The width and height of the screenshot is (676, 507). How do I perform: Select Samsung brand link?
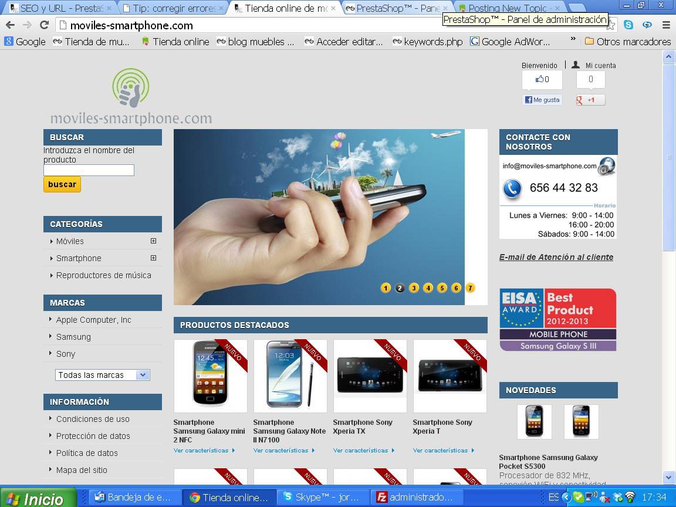pyautogui.click(x=73, y=337)
